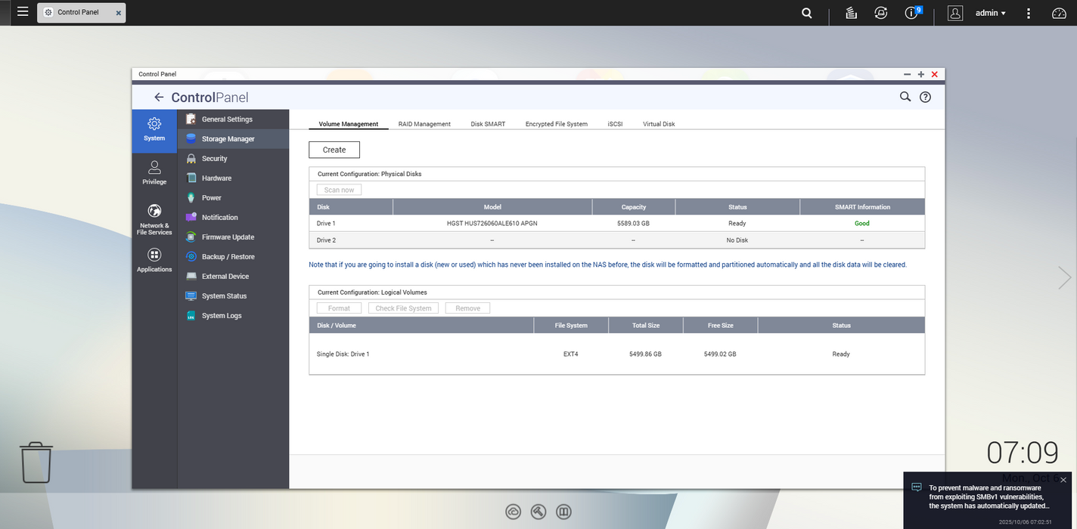The width and height of the screenshot is (1077, 529).
Task: Open the dashboard gauge icon
Action: click(1059, 13)
